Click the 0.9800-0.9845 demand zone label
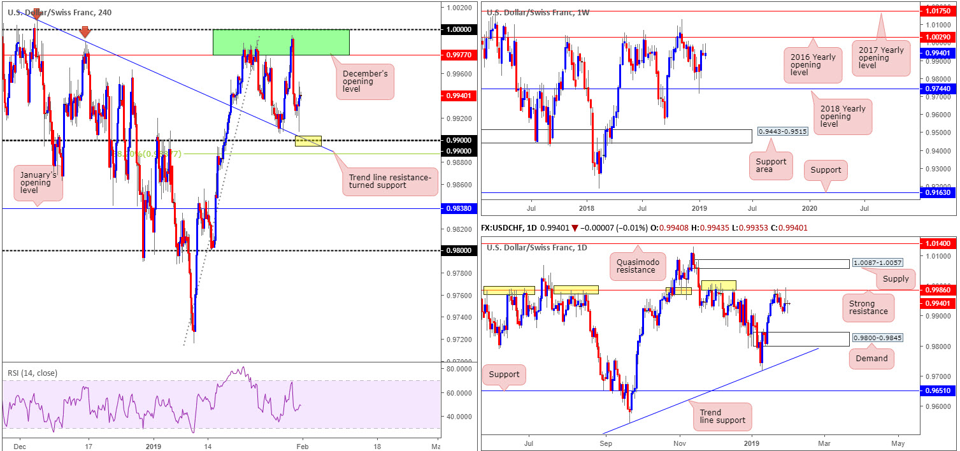This screenshot has width=960, height=451. [x=878, y=337]
